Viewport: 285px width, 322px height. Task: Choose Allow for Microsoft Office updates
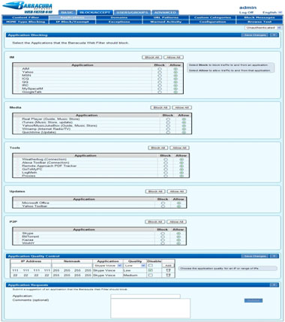coord(178,203)
